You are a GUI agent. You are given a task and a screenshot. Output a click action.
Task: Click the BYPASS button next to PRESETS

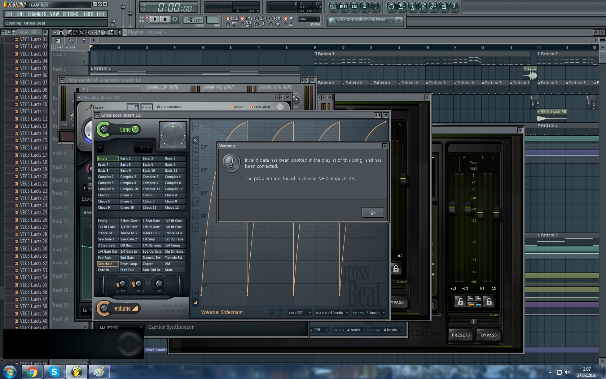[489, 335]
